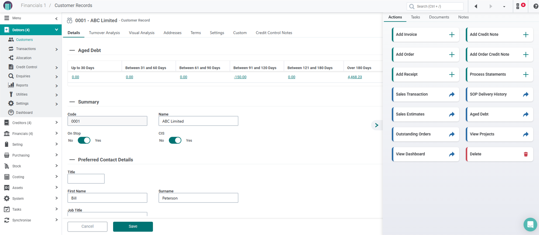Open the Documents tab
This screenshot has height=235, width=539.
click(439, 17)
